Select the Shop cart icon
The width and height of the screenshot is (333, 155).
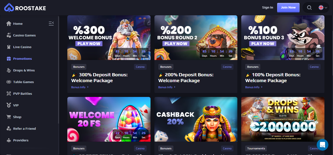pyautogui.click(x=9, y=117)
